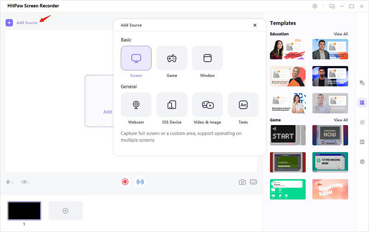The width and height of the screenshot is (369, 232).
Task: Start live streaming with broadcast icon
Action: [x=140, y=182]
